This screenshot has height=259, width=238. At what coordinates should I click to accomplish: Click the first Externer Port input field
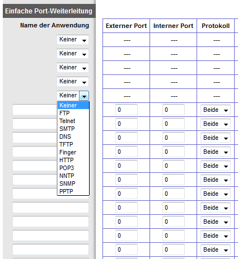click(127, 110)
